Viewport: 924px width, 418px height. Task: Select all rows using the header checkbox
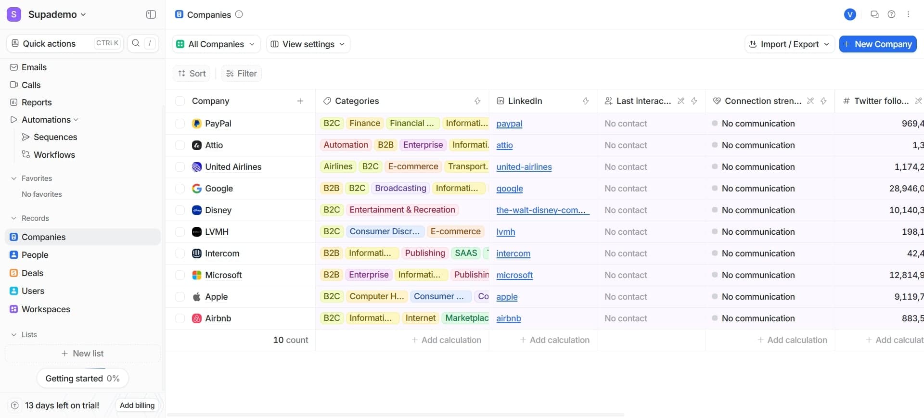(180, 101)
